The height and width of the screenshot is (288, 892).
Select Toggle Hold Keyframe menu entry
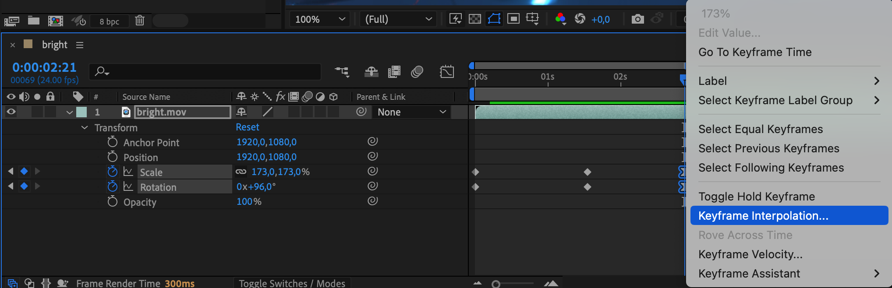click(x=757, y=197)
